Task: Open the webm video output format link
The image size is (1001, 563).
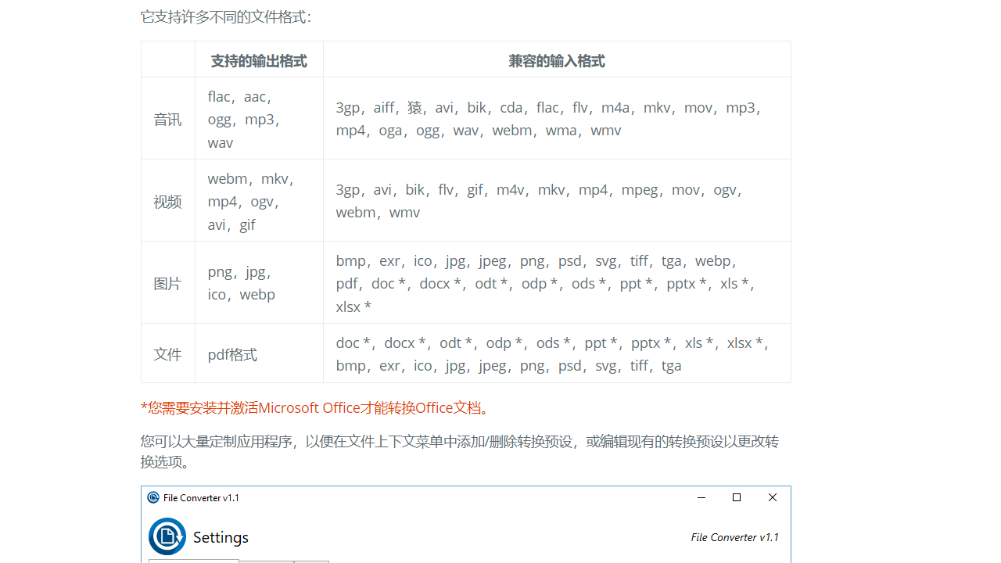Action: click(228, 178)
